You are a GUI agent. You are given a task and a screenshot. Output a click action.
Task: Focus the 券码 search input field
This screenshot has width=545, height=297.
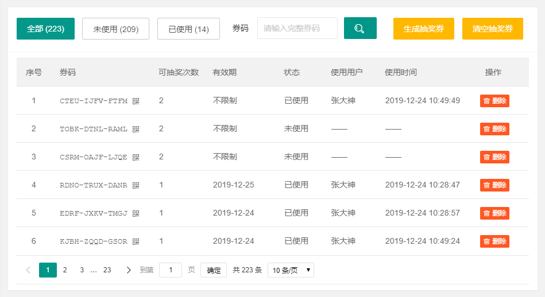(x=297, y=28)
